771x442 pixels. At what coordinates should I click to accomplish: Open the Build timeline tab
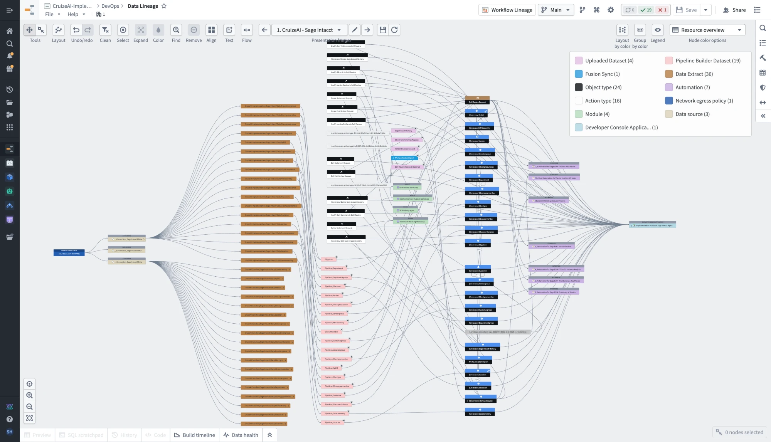click(195, 435)
